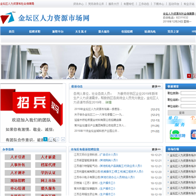The height and width of the screenshot is (196, 196).
Task: Open 互动平台 in the top bar
Action: [174, 4]
